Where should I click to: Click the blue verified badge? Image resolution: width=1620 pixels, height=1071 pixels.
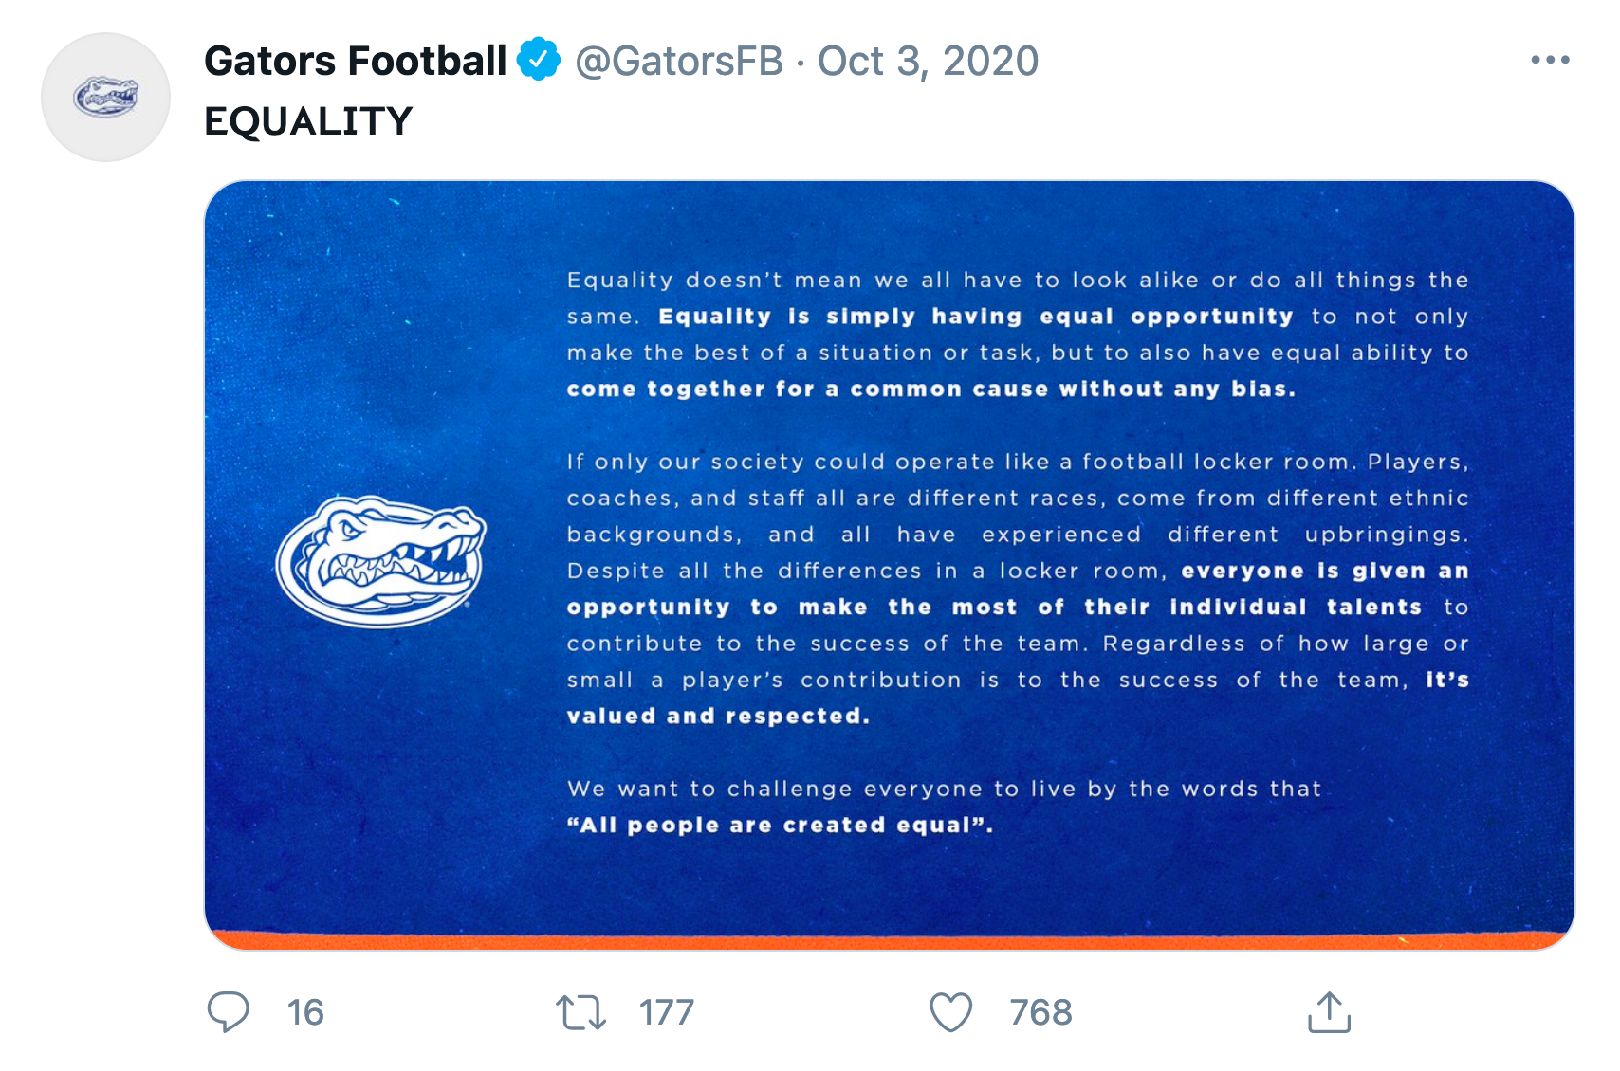pyautogui.click(x=538, y=60)
